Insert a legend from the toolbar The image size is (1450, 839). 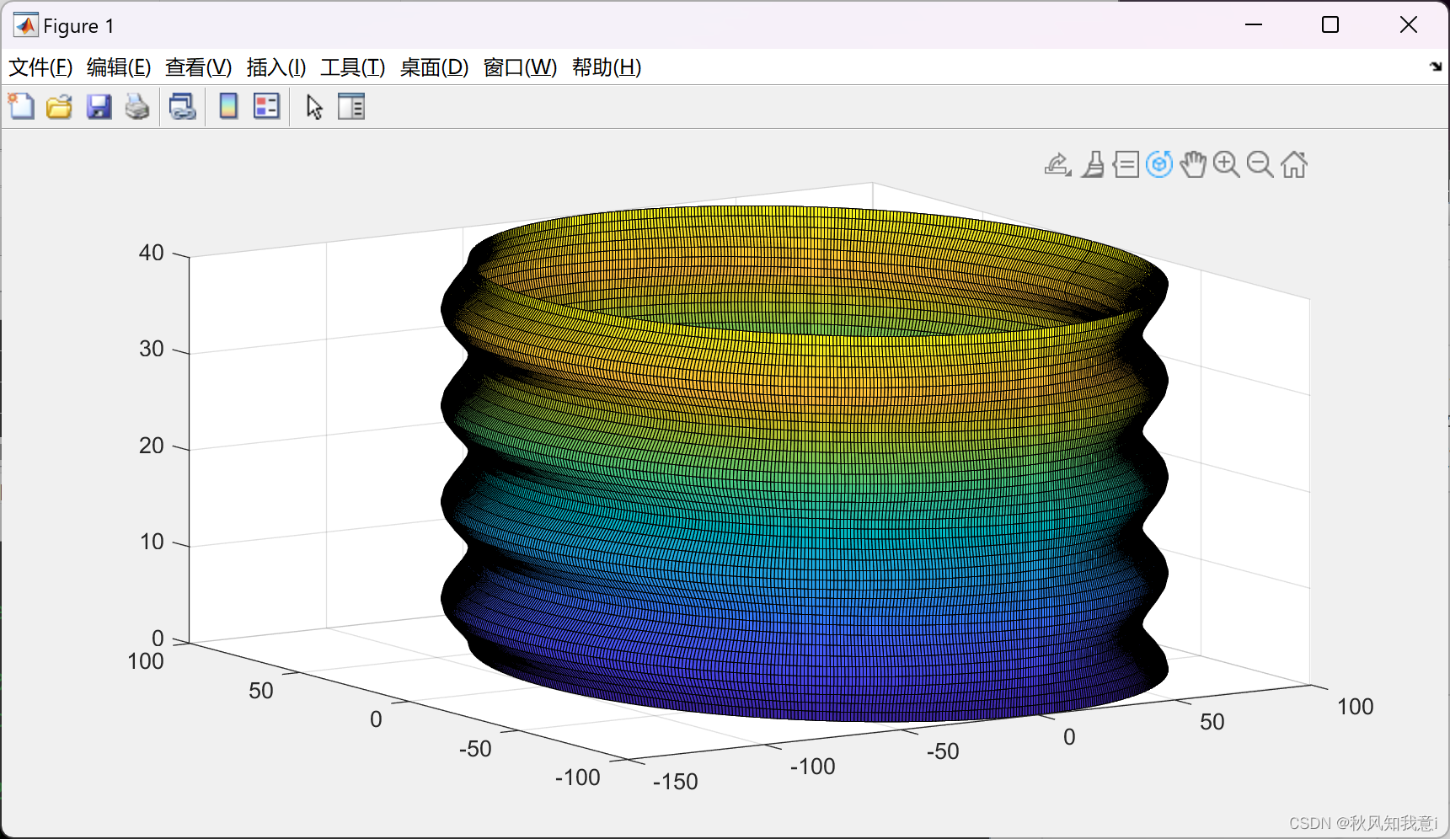point(267,107)
